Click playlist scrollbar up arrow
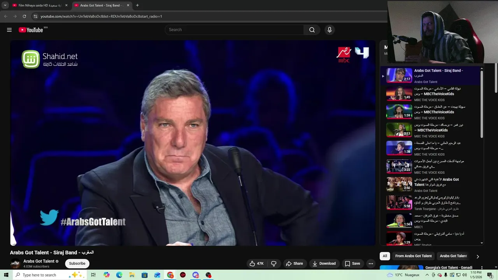The width and height of the screenshot is (498, 280). [x=482, y=69]
